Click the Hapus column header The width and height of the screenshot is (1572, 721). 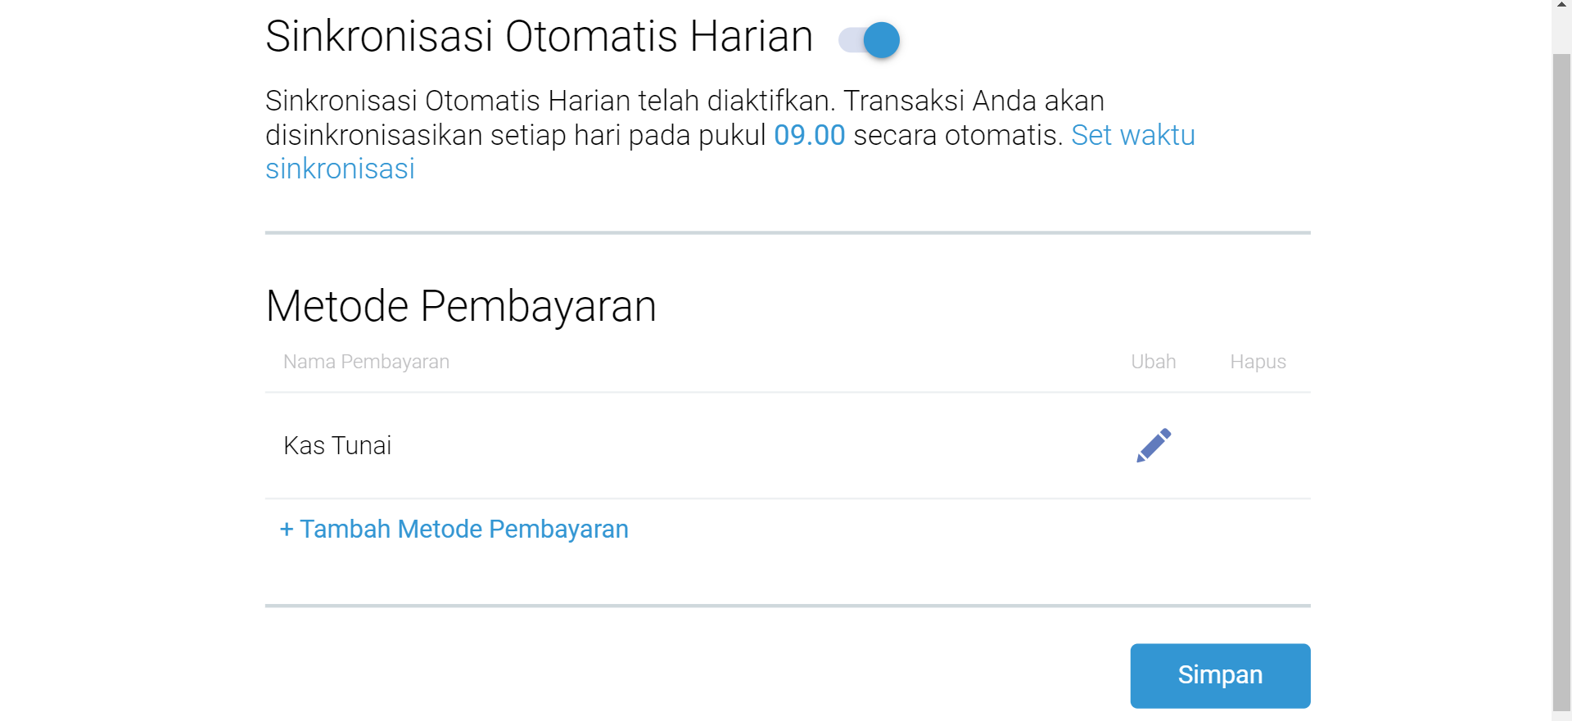1258,362
